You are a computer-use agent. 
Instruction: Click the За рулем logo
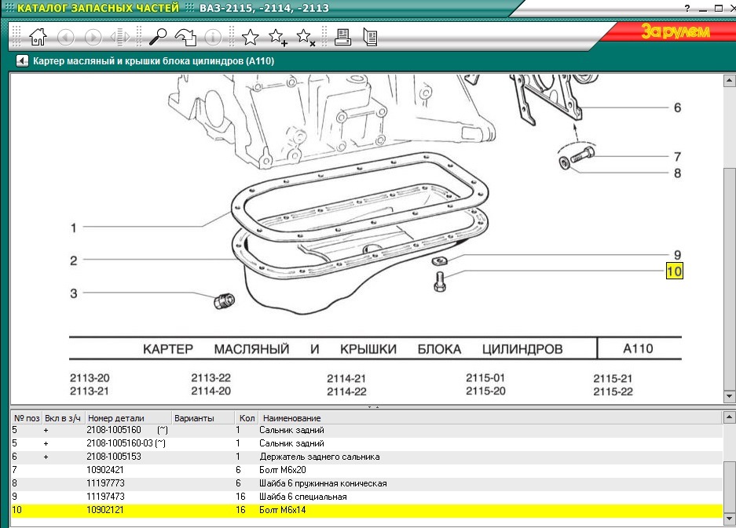(x=676, y=31)
